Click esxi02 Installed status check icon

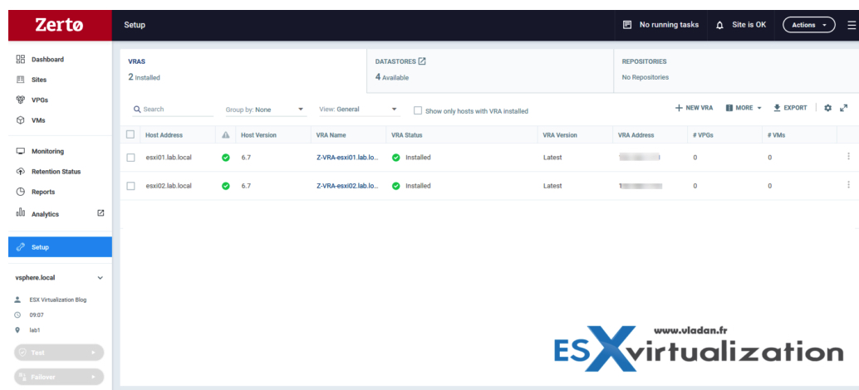tap(396, 186)
